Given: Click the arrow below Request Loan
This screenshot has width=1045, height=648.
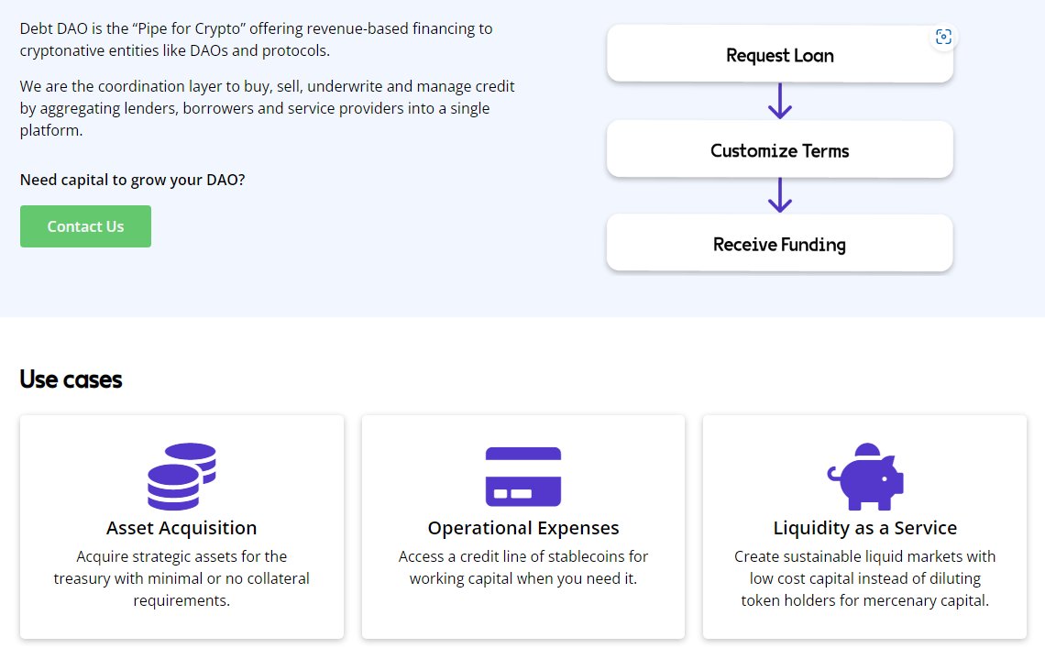Looking at the screenshot, I should click(x=779, y=102).
